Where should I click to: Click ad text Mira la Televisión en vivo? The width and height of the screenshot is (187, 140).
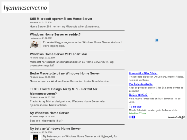coord(153,110)
